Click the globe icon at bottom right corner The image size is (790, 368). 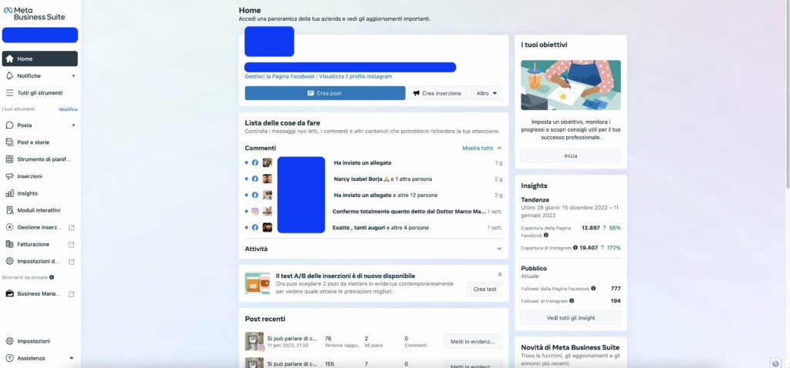(776, 363)
